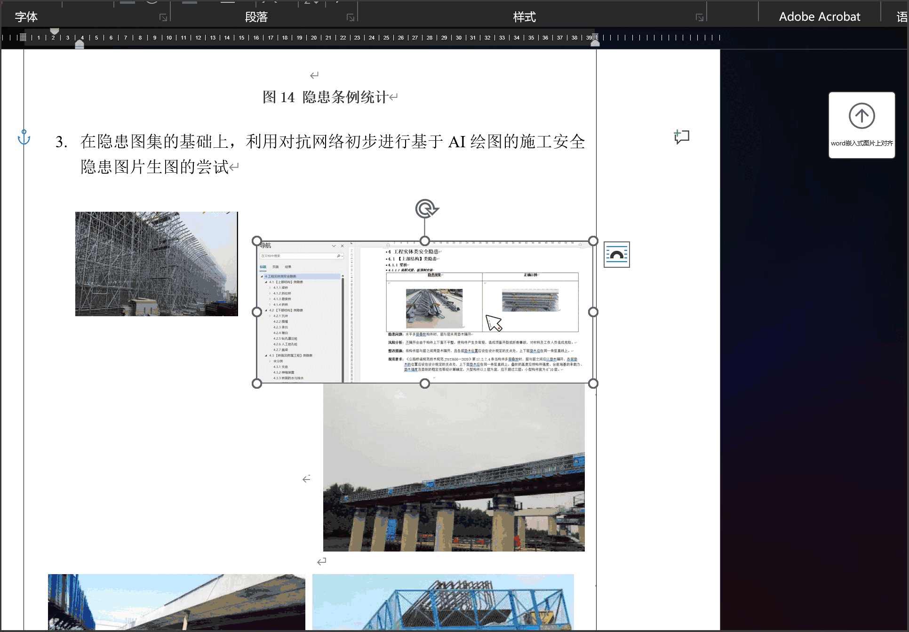Click the first line indent marker on ruler
The height and width of the screenshot is (632, 909).
(x=55, y=32)
